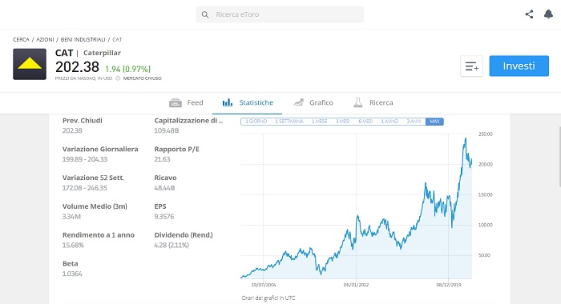
Task: Add CAT to watchlist via list icon
Action: tap(471, 66)
